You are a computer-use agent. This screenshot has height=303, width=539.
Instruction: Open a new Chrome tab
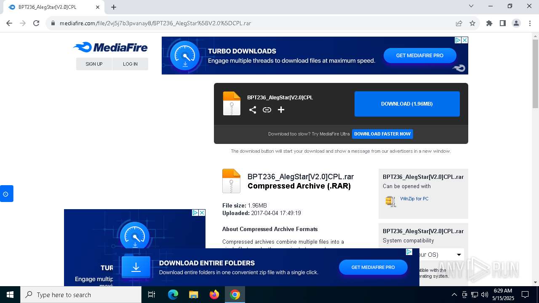pos(114,7)
